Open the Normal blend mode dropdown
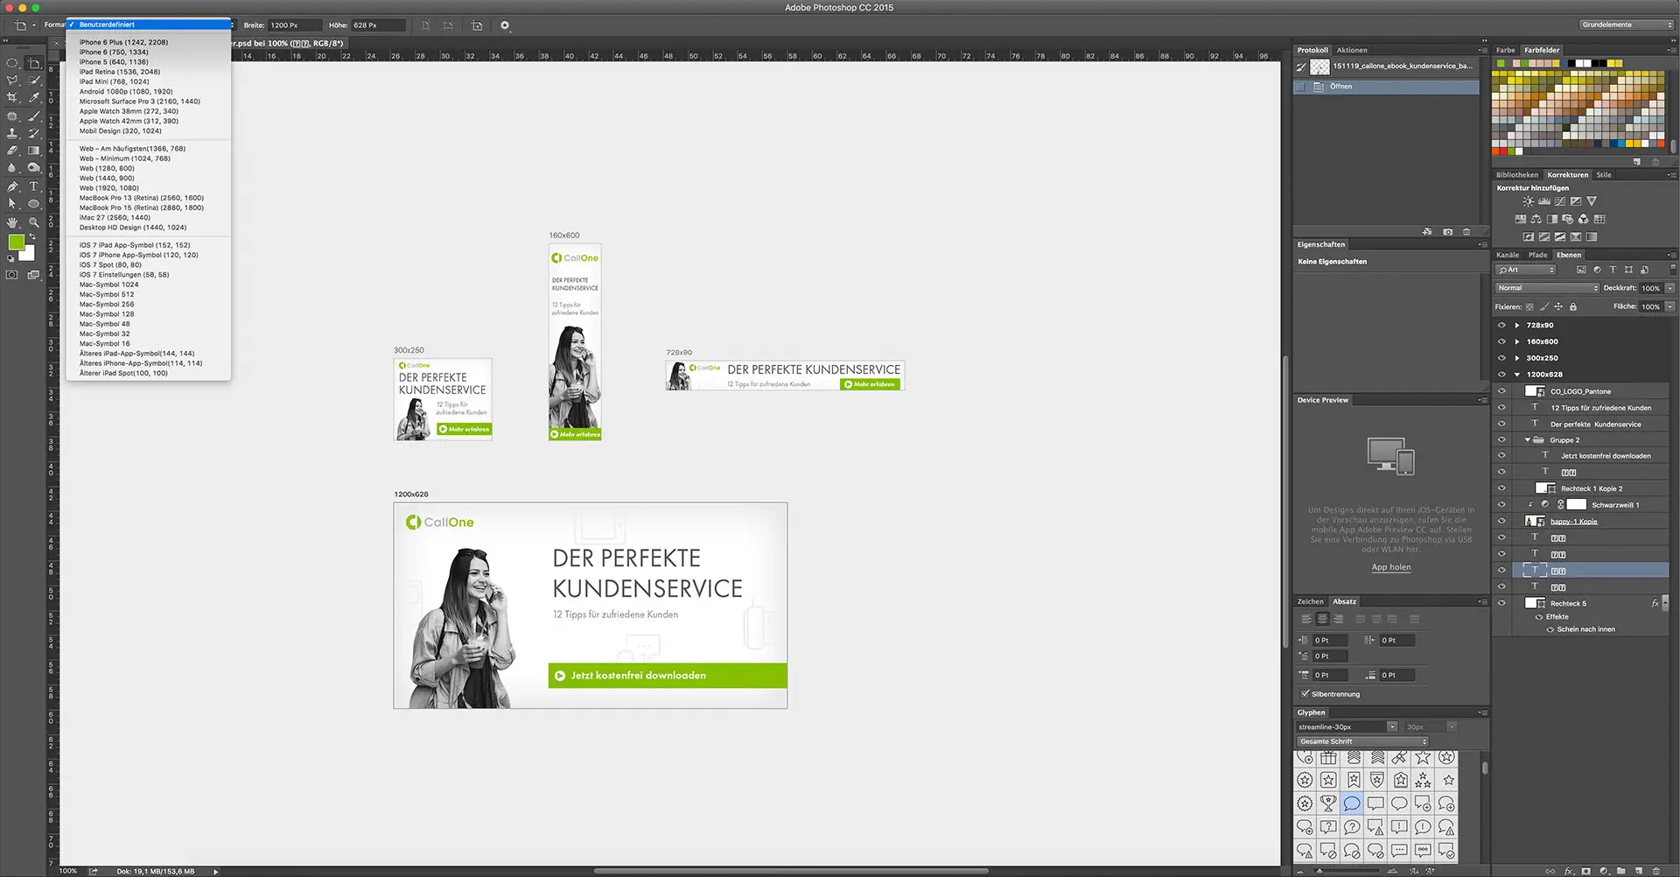The image size is (1680, 877). (x=1547, y=288)
